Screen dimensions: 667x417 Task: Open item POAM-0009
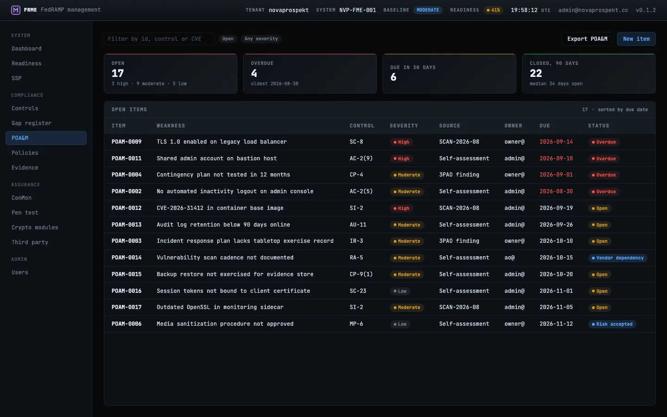[126, 142]
